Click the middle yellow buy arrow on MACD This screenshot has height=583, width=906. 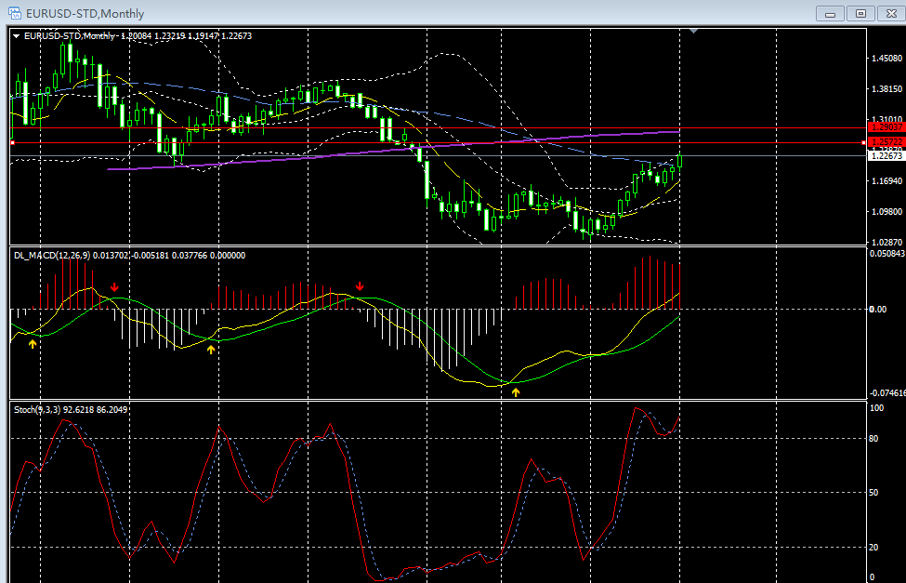(x=211, y=349)
